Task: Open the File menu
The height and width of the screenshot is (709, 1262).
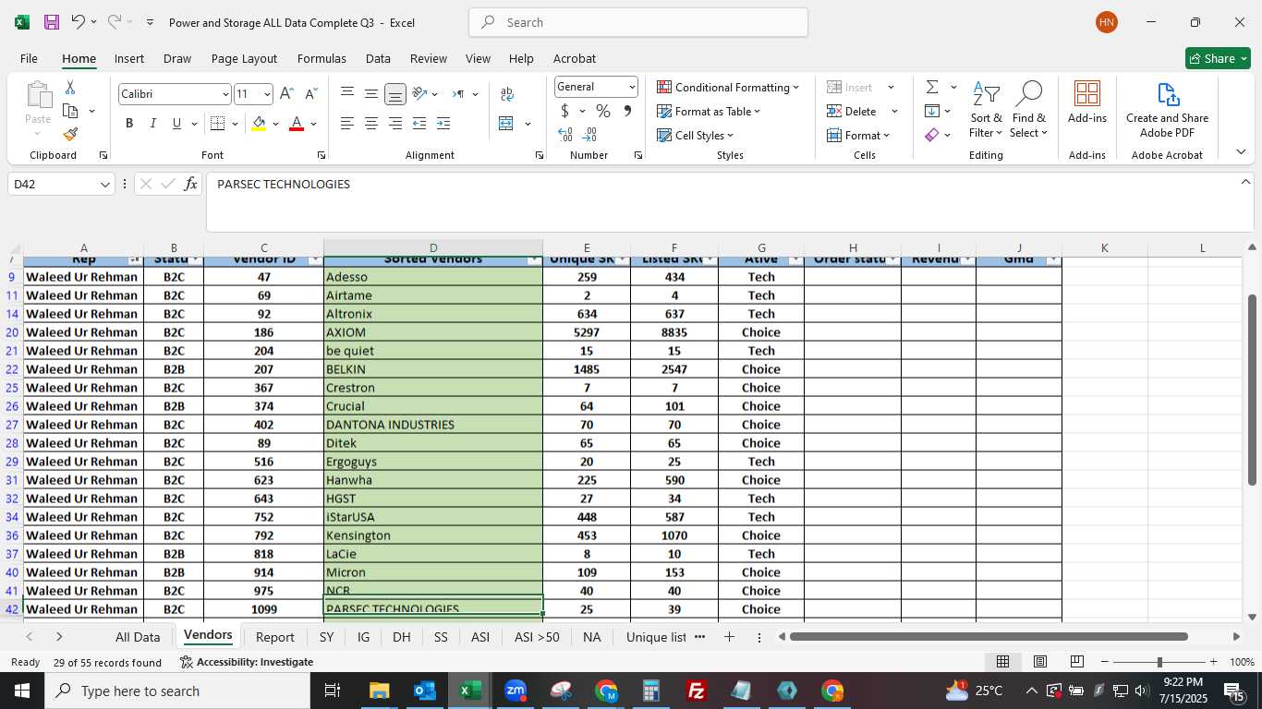Action: coord(29,58)
